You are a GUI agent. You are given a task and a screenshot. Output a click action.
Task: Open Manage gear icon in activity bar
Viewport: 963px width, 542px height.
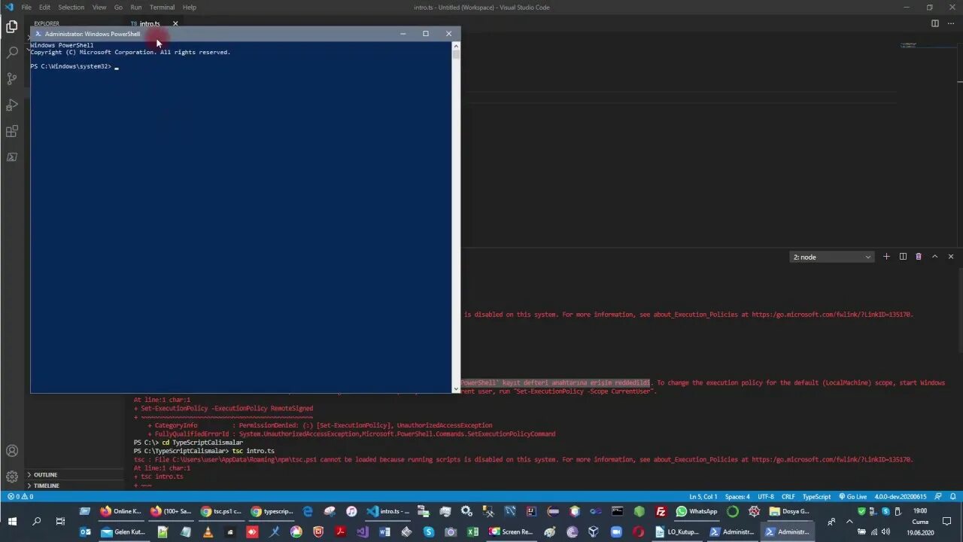click(12, 477)
